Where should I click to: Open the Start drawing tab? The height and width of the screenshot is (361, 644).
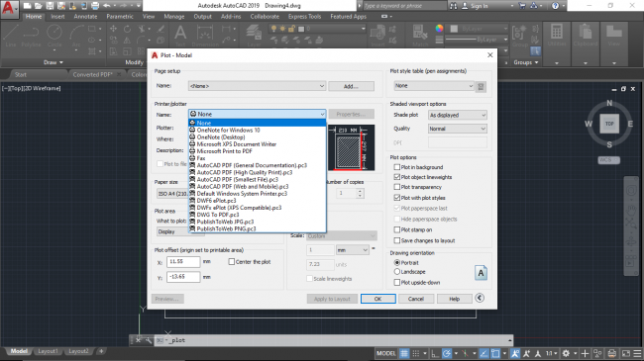coord(21,74)
